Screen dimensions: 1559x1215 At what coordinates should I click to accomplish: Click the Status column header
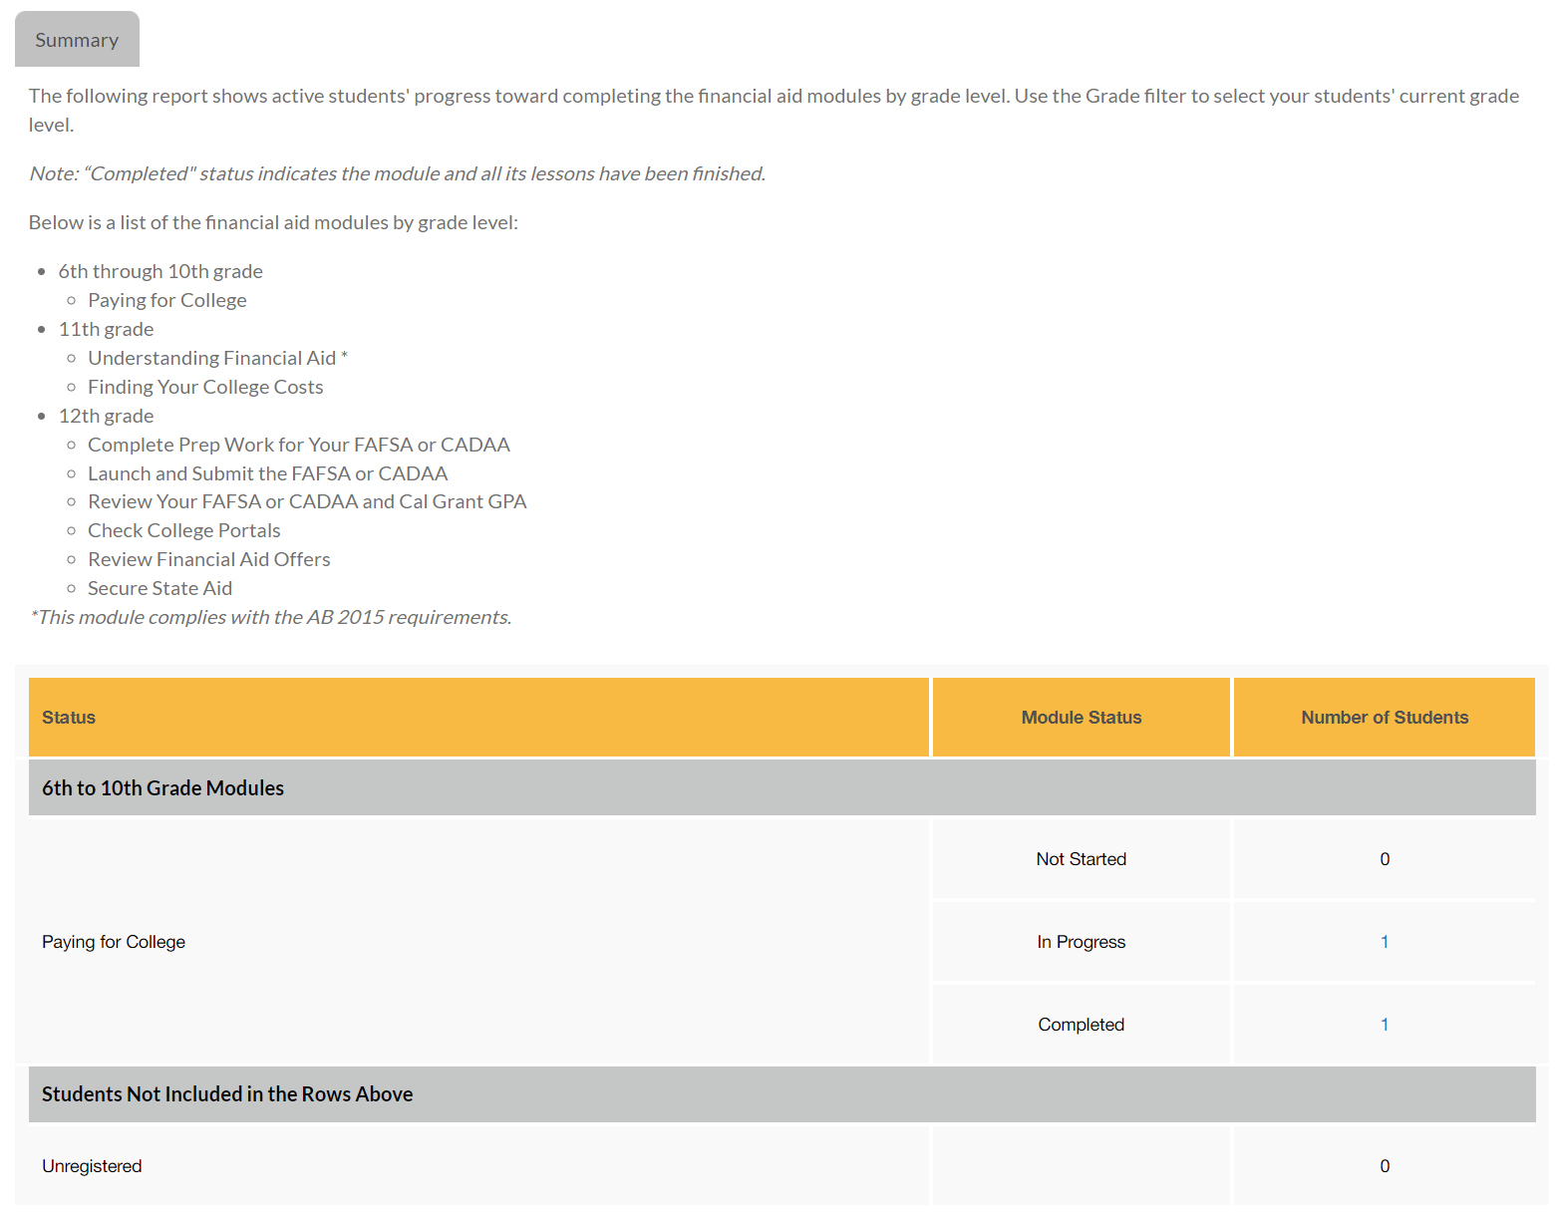pyautogui.click(x=68, y=717)
